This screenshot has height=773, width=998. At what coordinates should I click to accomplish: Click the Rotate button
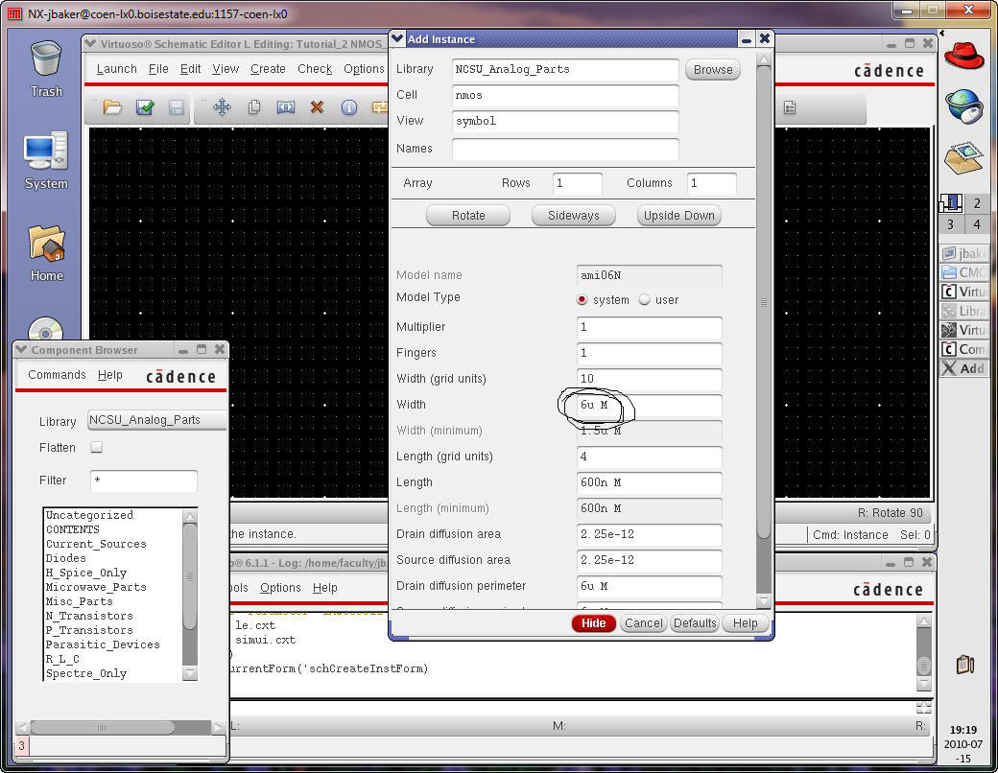coord(468,216)
